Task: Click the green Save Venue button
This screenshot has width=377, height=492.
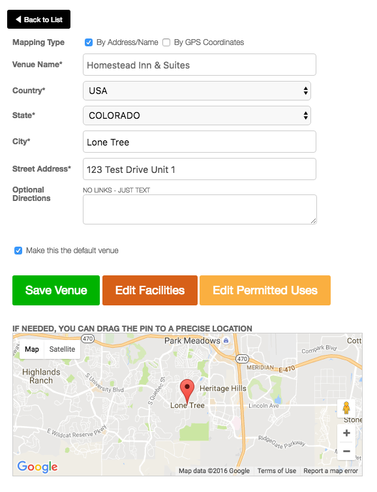Action: click(x=56, y=290)
